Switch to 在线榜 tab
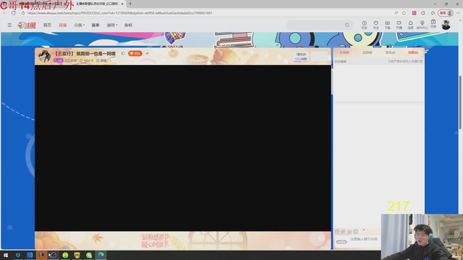The image size is (463, 260). (x=344, y=53)
